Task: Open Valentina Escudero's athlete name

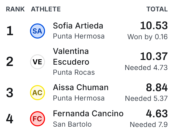Action: point(71,57)
